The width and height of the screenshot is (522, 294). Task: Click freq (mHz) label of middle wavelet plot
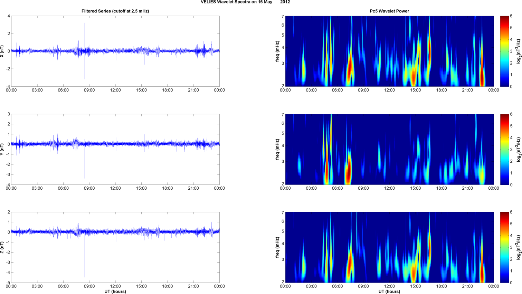pos(277,149)
